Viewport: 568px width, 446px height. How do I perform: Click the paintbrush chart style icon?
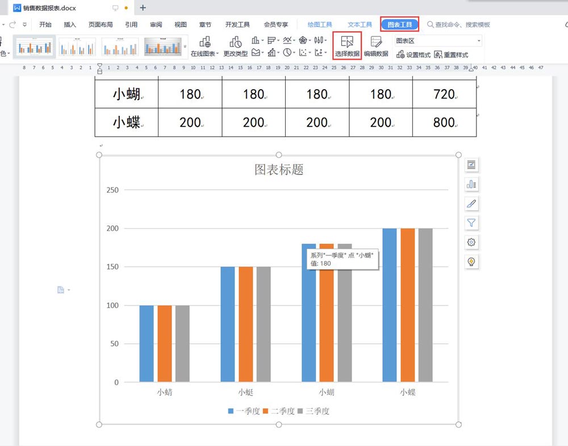(x=471, y=204)
